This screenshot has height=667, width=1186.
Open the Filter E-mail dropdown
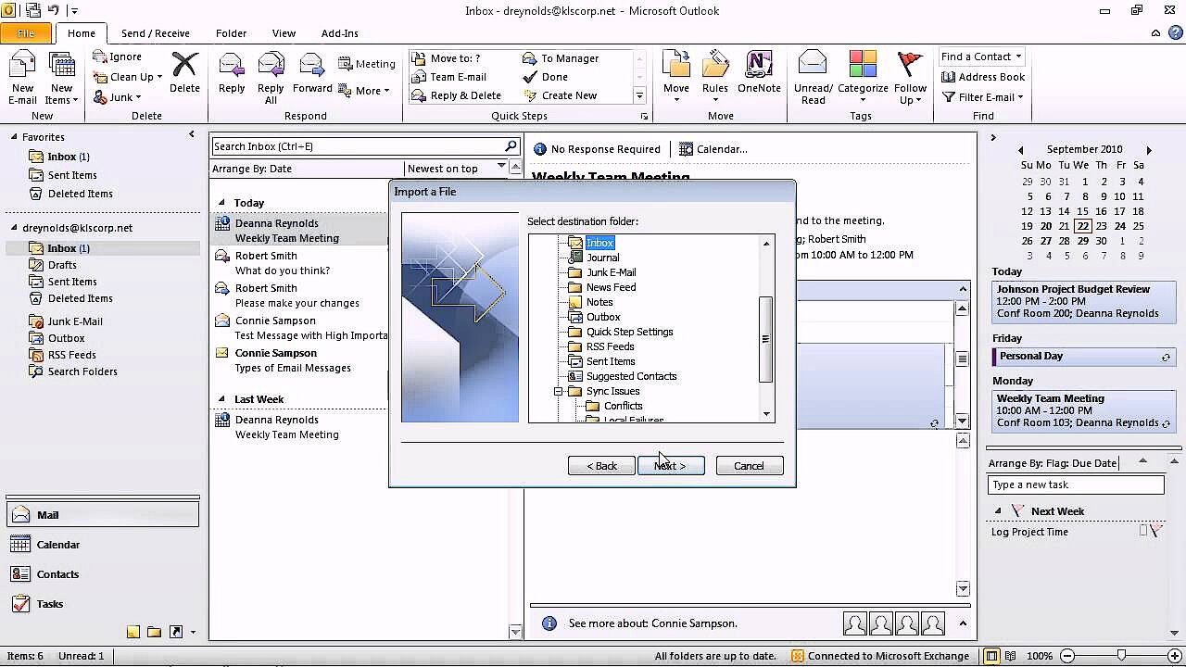983,97
